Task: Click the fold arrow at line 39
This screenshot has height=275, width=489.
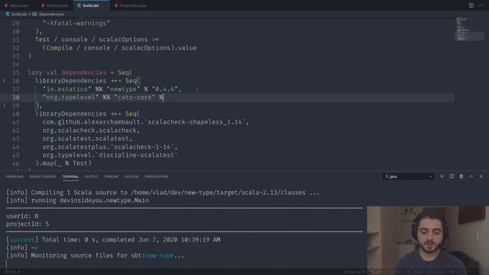Action: tap(4, 106)
